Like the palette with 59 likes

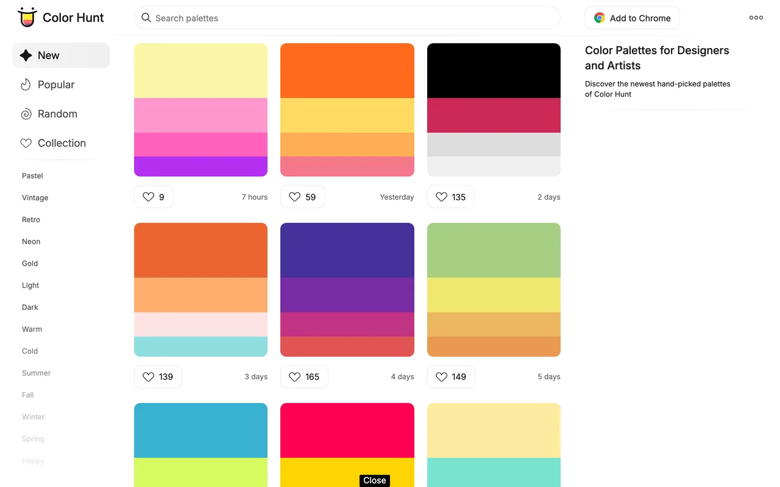click(302, 197)
